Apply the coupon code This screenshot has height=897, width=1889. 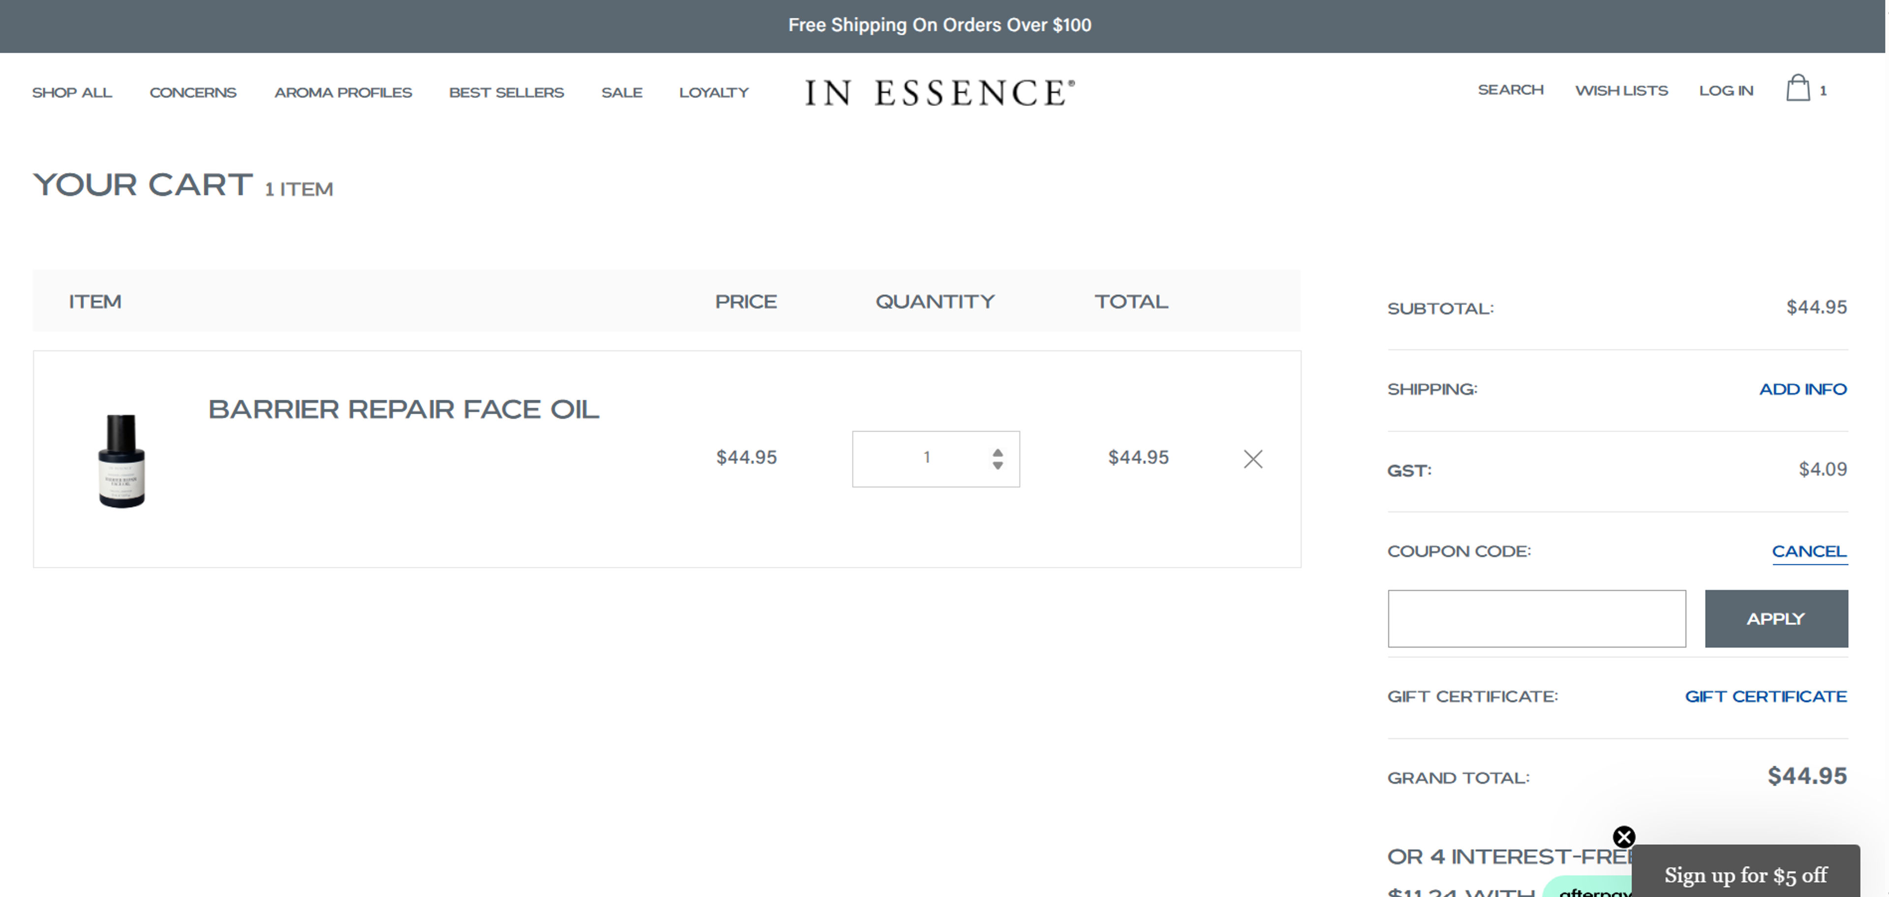click(1776, 619)
